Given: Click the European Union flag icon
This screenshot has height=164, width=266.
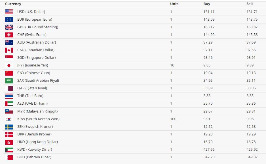Looking at the screenshot, I should 9,20.
